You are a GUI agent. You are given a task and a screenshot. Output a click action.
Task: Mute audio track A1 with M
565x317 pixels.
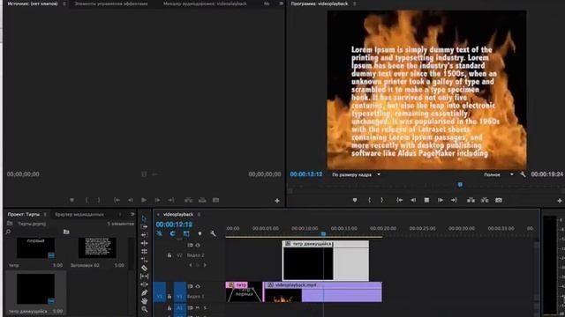tap(198, 308)
